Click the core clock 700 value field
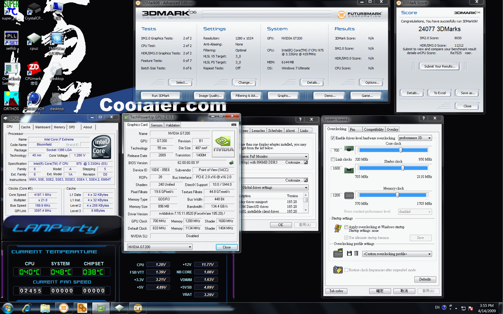The width and height of the screenshot is (503, 314). click(337, 150)
